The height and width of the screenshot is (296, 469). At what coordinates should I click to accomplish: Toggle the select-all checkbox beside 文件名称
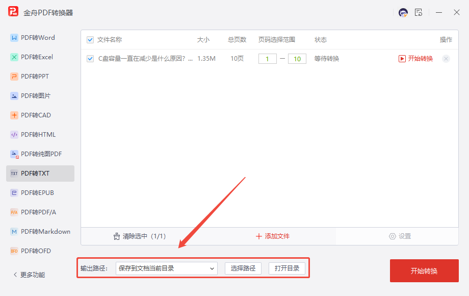(90, 40)
